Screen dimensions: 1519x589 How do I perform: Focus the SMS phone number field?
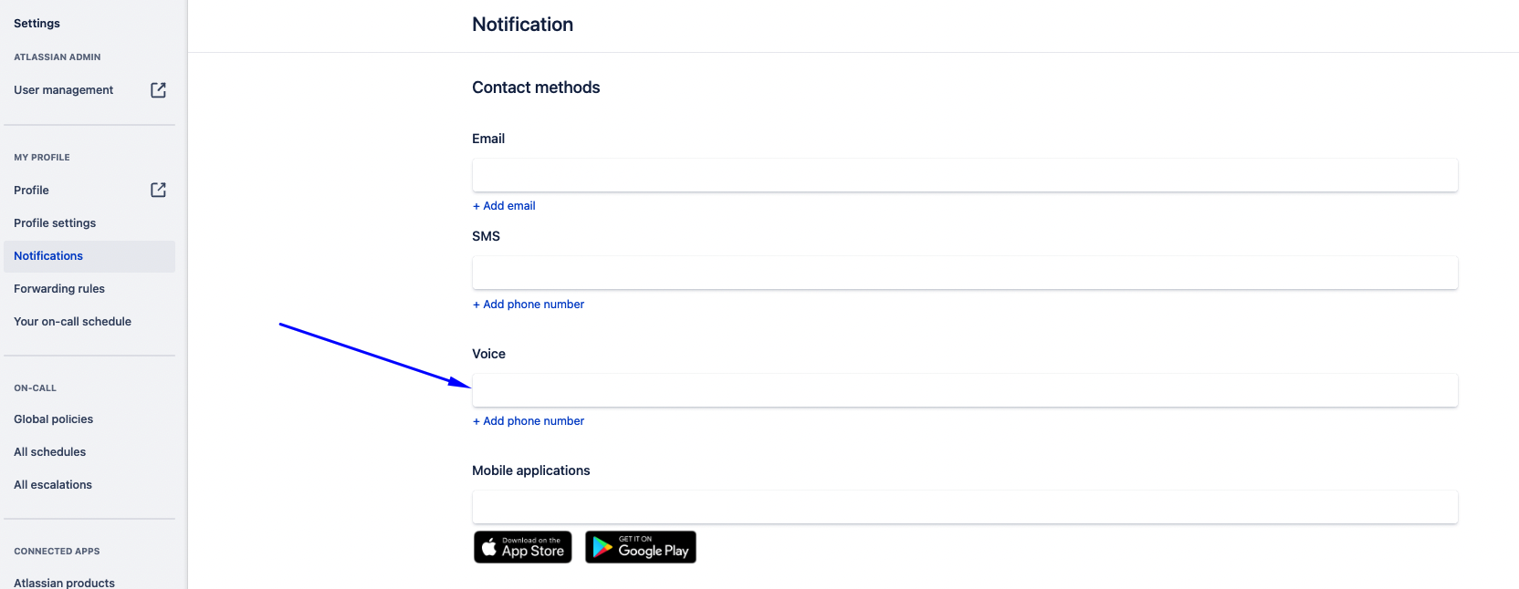[x=964, y=273]
